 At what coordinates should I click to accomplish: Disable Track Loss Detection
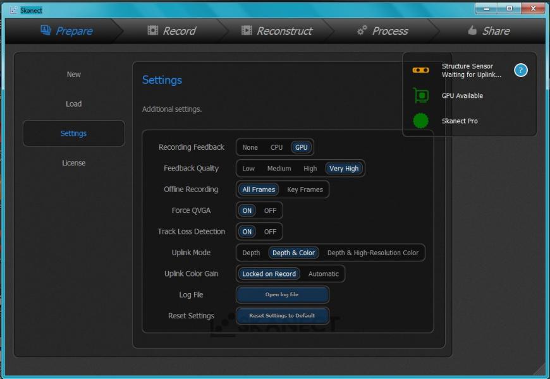tap(270, 231)
